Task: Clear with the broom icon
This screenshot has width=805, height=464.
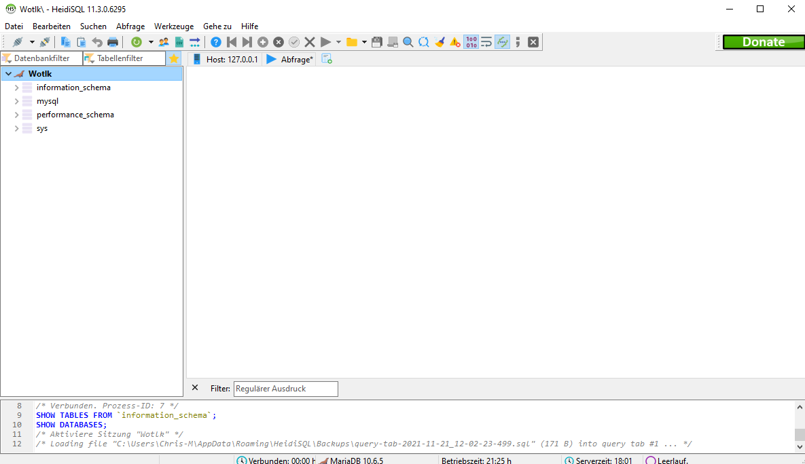Action: tap(440, 42)
